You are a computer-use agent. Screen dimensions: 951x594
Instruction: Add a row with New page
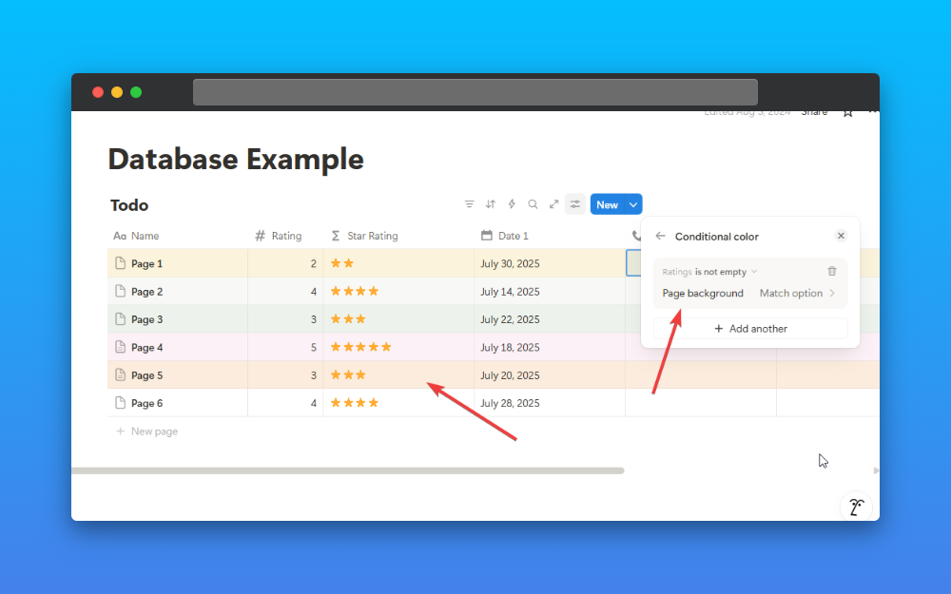pos(146,431)
